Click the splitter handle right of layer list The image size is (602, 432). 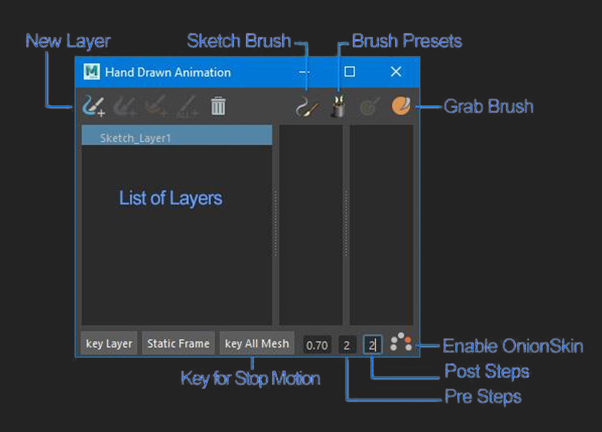pos(275,224)
